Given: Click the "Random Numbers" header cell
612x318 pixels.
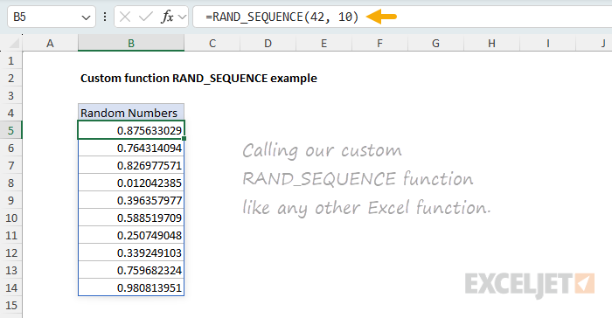Looking at the screenshot, I should click(x=131, y=113).
